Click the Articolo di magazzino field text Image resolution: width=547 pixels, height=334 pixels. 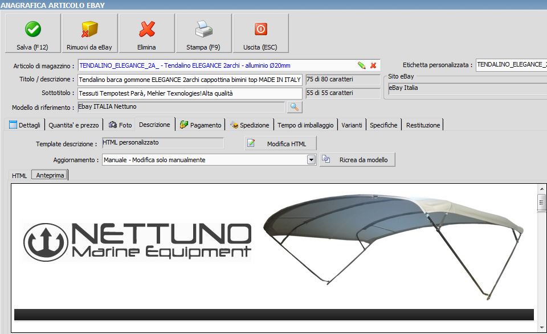[x=185, y=65]
